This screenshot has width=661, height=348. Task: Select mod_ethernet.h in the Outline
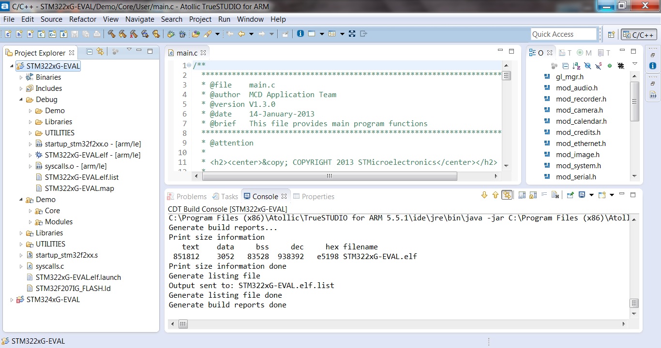click(581, 144)
